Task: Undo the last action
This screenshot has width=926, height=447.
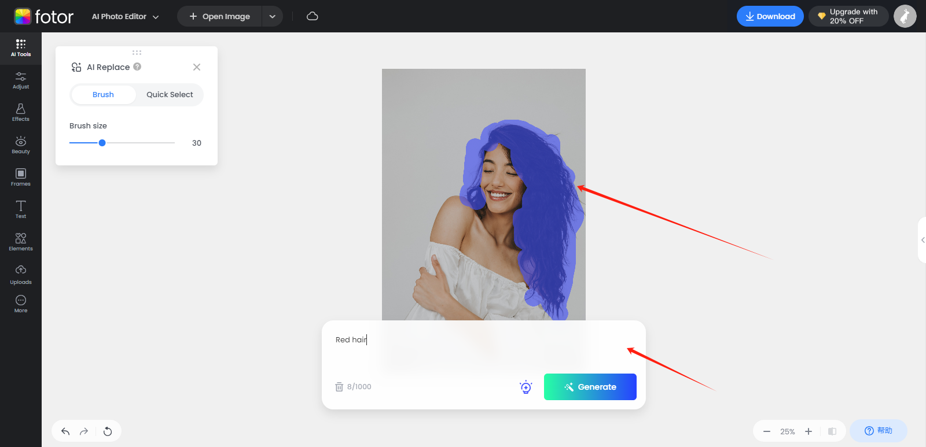Action: click(65, 431)
